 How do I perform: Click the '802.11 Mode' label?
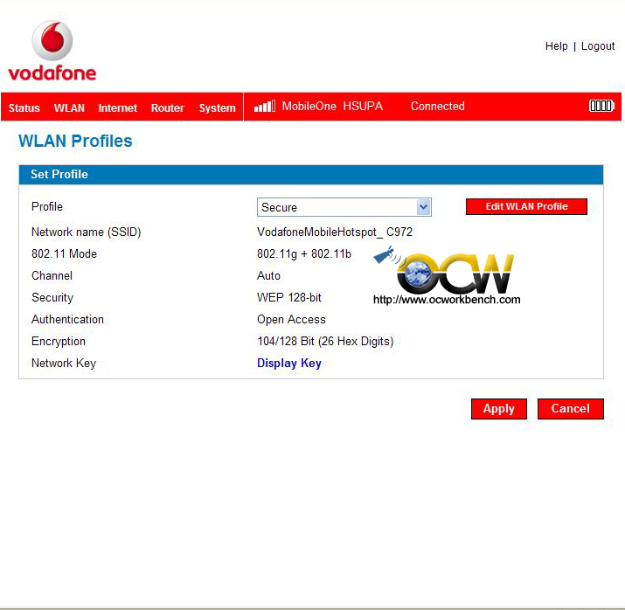click(64, 253)
